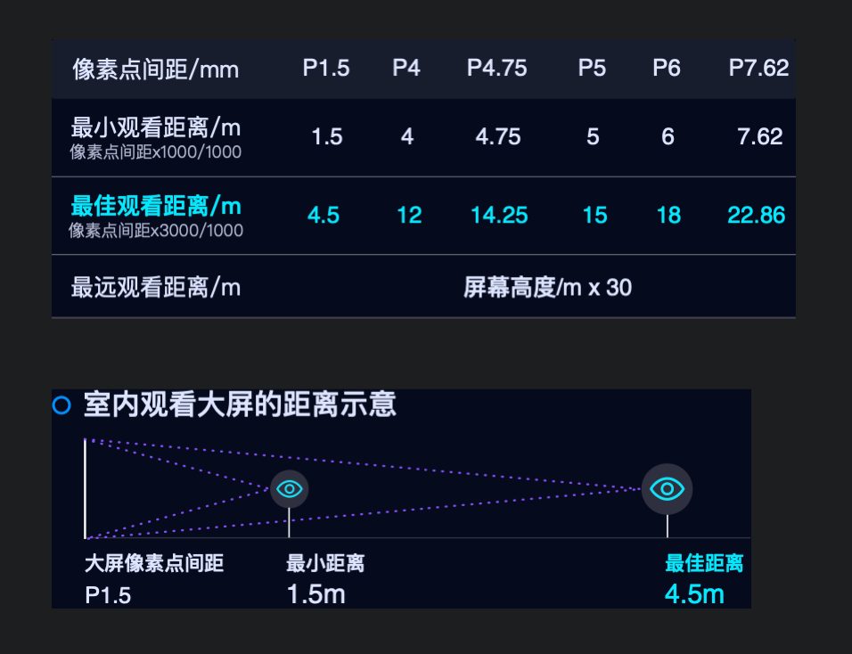Click the 最小观看距离/m row label
The height and width of the screenshot is (654, 852).
pyautogui.click(x=155, y=128)
